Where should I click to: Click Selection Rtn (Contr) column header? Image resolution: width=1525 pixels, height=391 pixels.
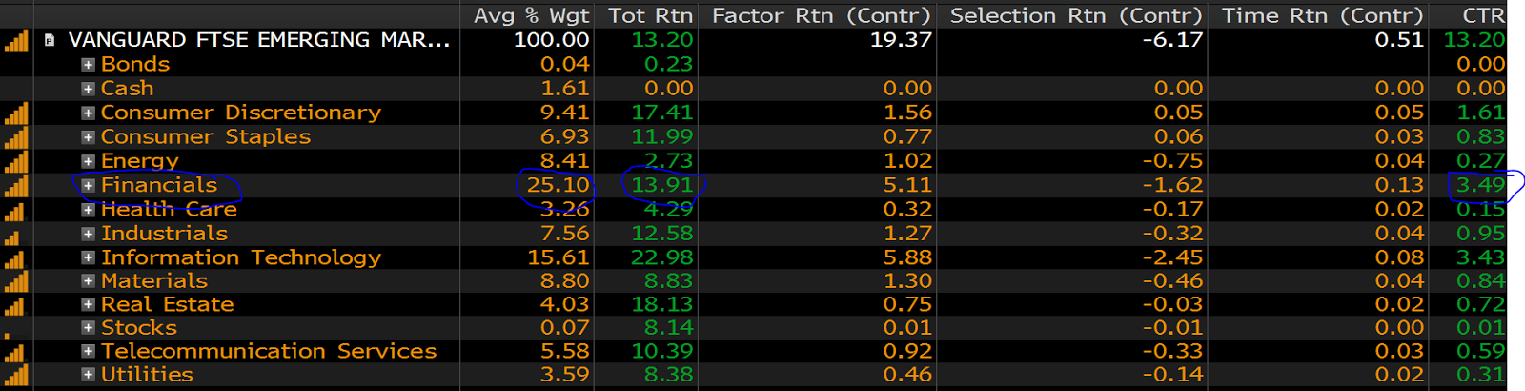point(1076,16)
